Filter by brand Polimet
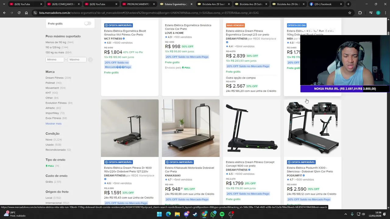The height and width of the screenshot is (219, 390). (50, 83)
